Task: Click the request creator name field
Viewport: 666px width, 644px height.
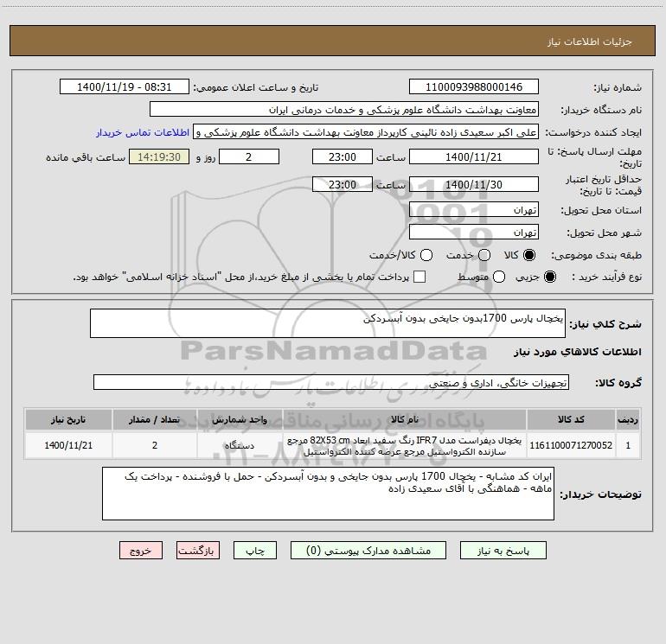Action: point(366,132)
